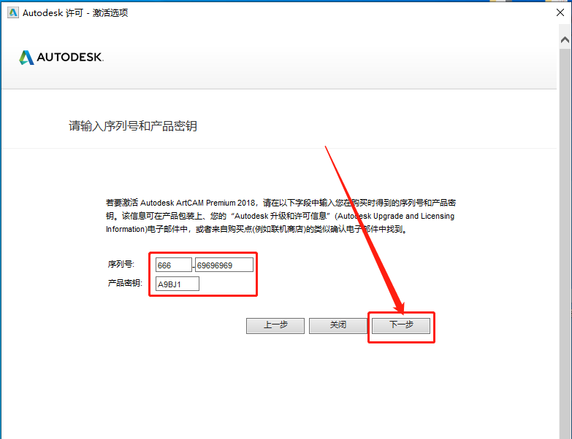
Task: Click the 产品密钥 label
Action: 126,283
